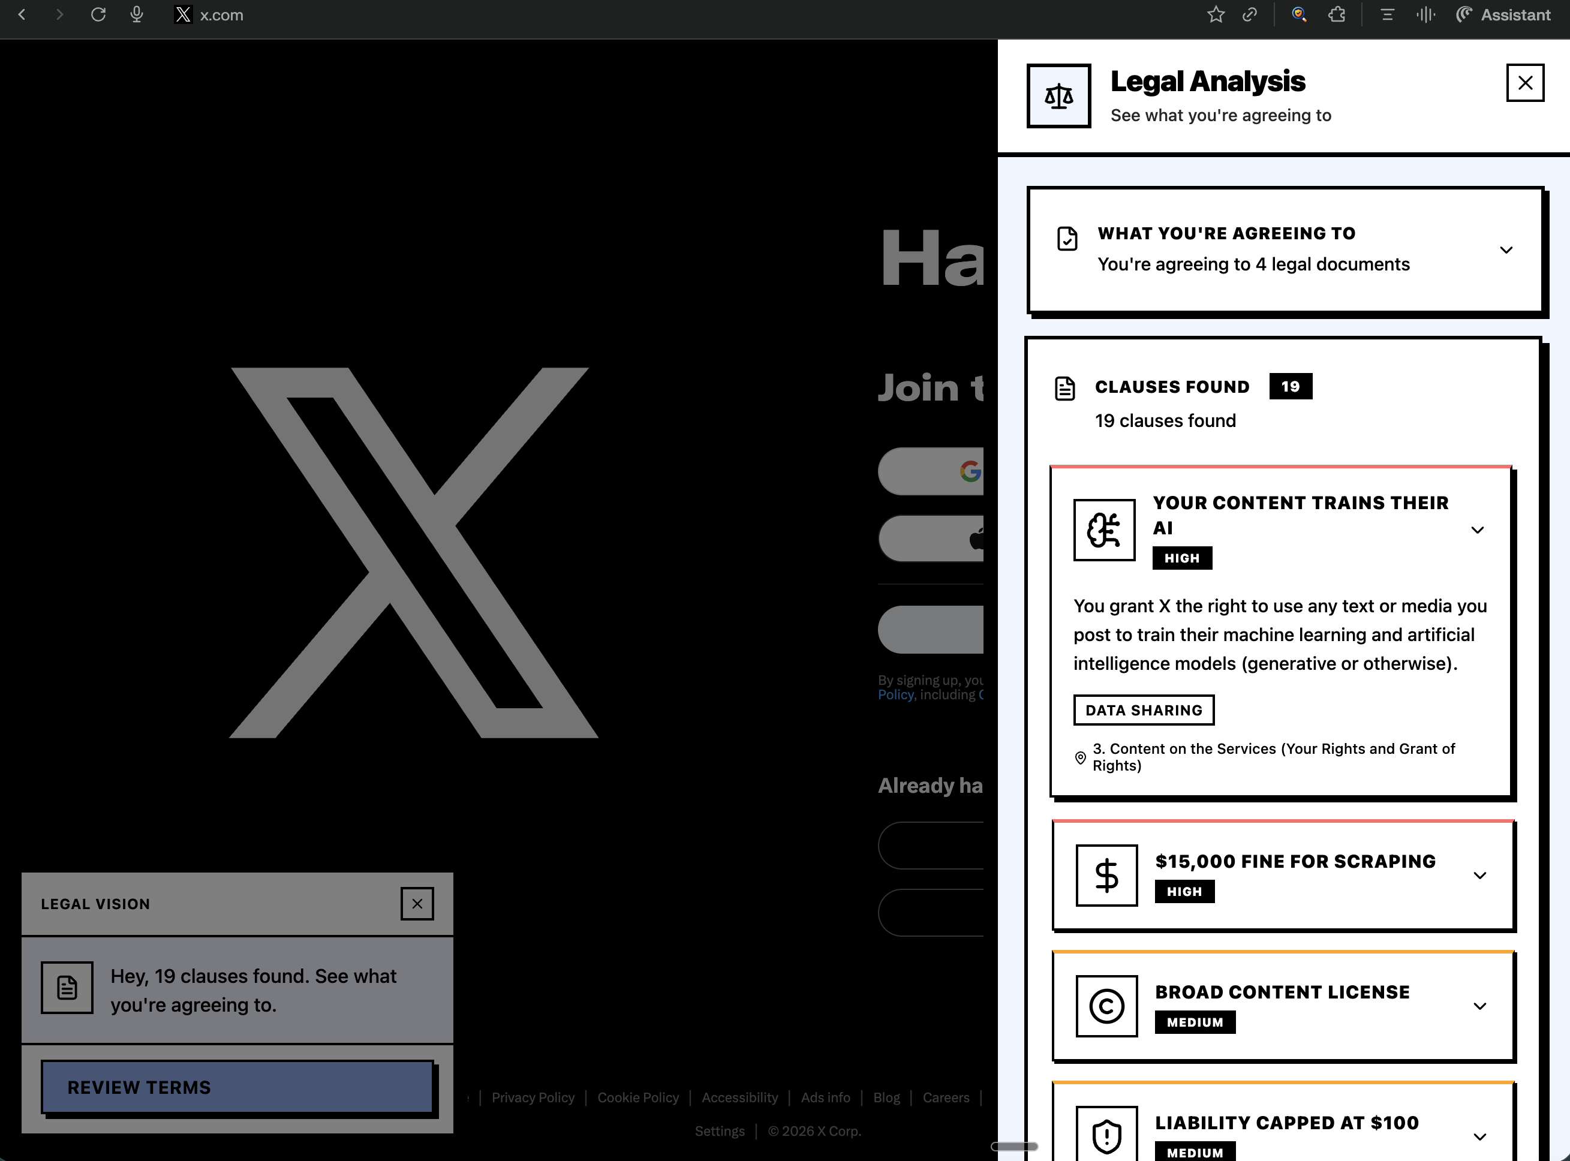Close the Legal Analysis sidebar
Screen dimensions: 1570x1161
point(1524,83)
